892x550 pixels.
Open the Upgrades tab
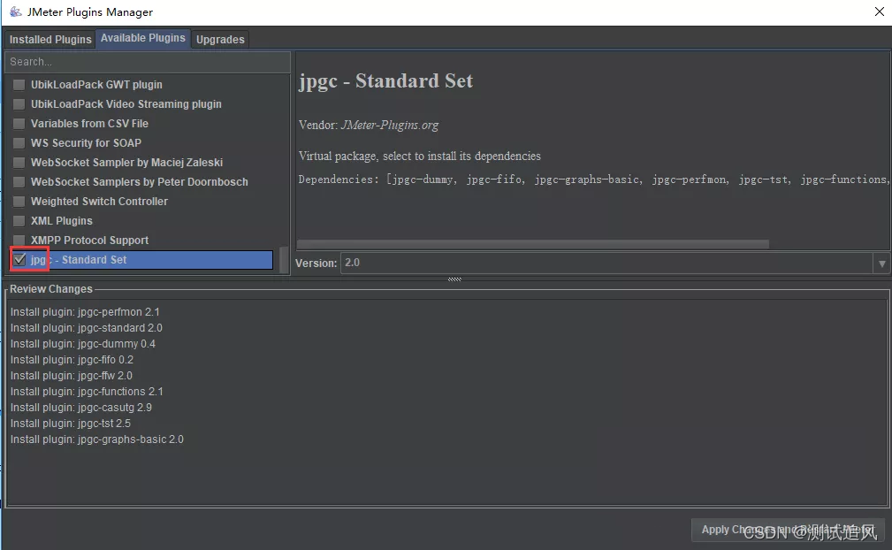pyautogui.click(x=220, y=39)
